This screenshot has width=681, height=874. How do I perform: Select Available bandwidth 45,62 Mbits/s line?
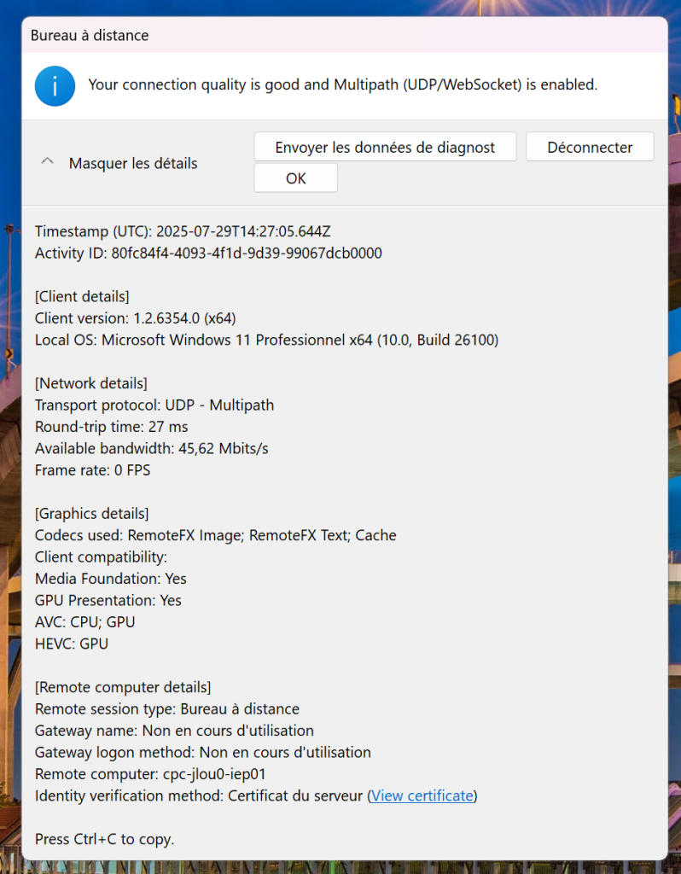click(152, 449)
